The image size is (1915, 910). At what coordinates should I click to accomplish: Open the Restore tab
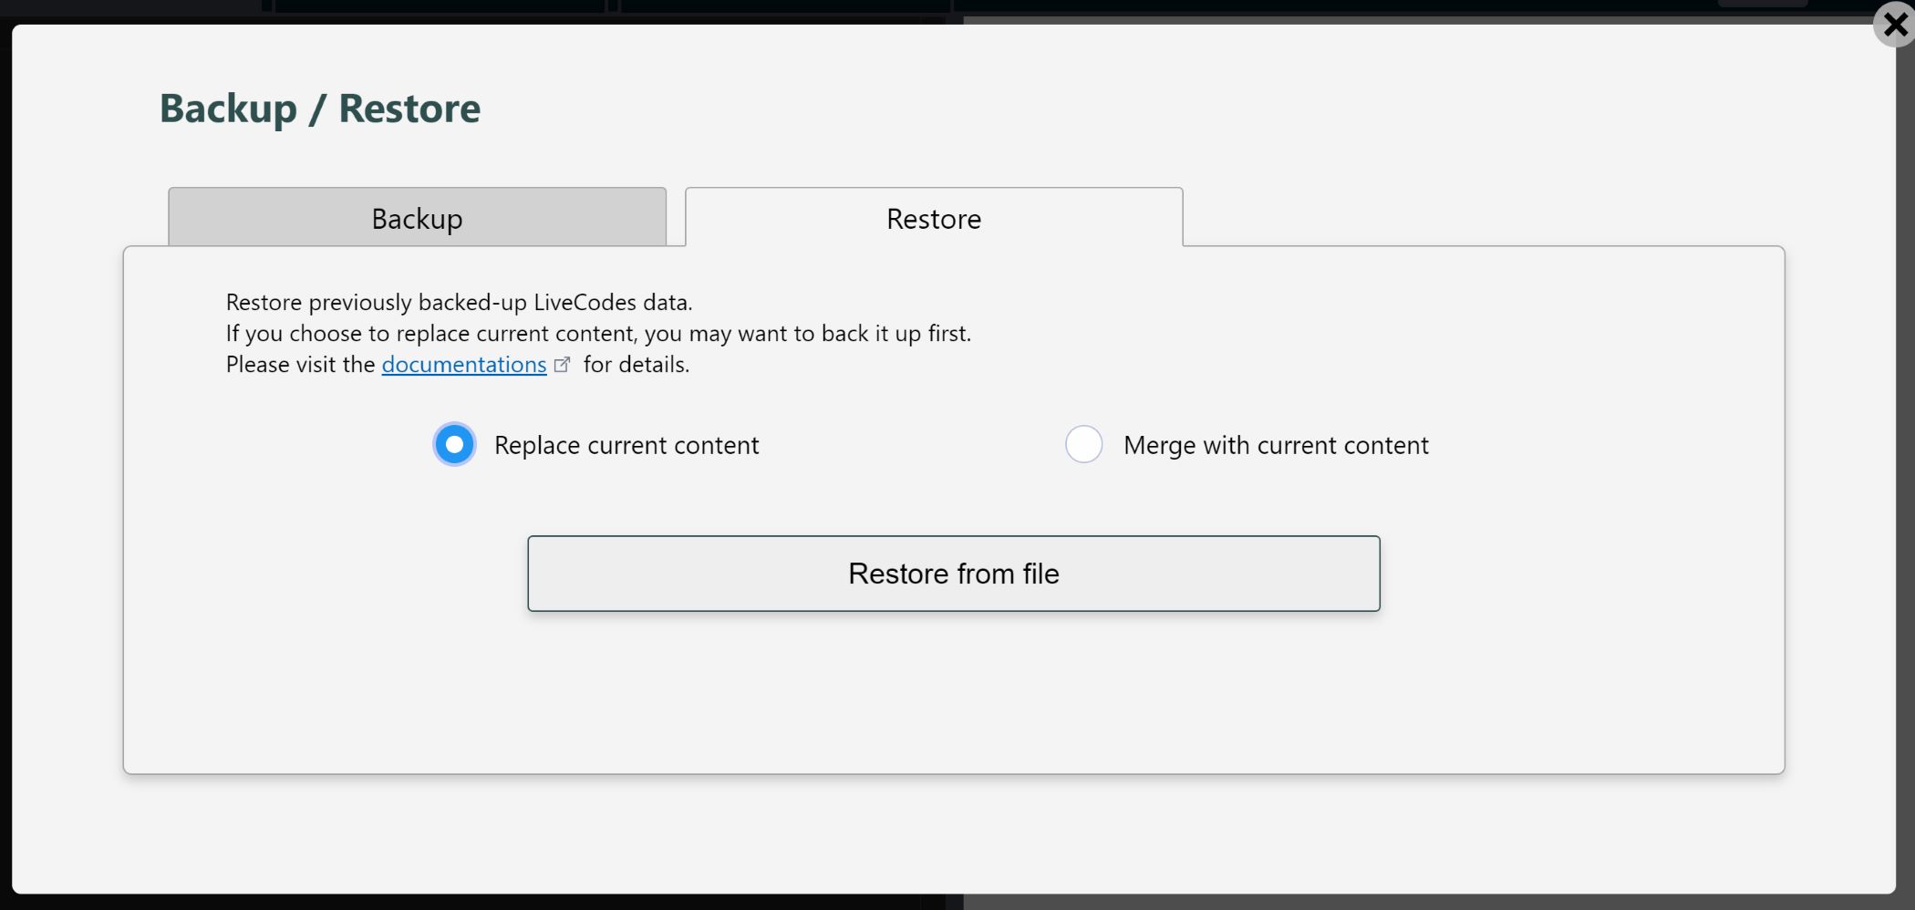coord(932,217)
